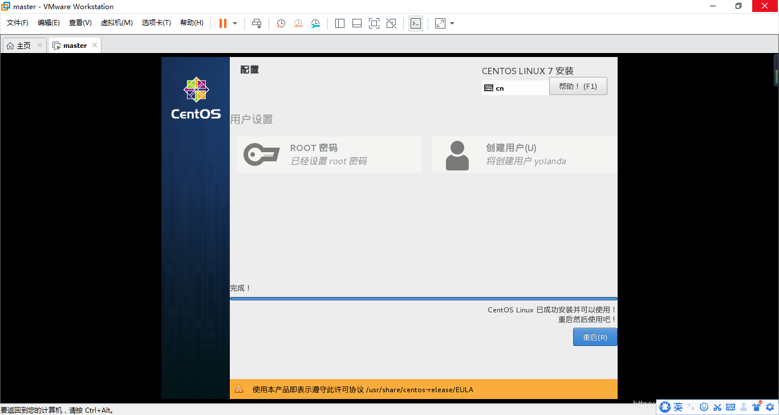
Task: Click the IME user account icon
Action: (744, 406)
